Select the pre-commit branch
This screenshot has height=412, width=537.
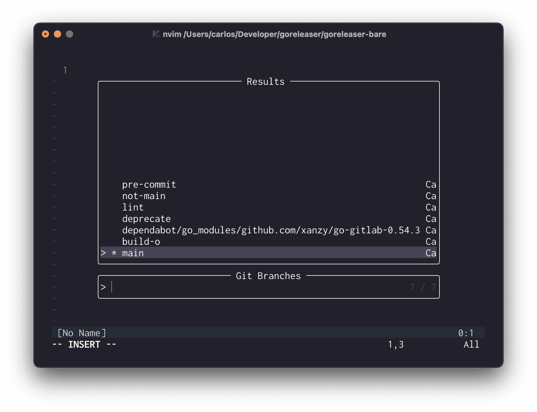[x=149, y=184]
